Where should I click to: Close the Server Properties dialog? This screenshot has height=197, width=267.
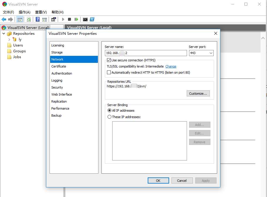216,33
